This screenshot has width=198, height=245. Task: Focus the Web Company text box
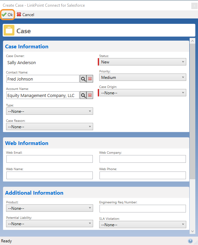[x=143, y=159]
